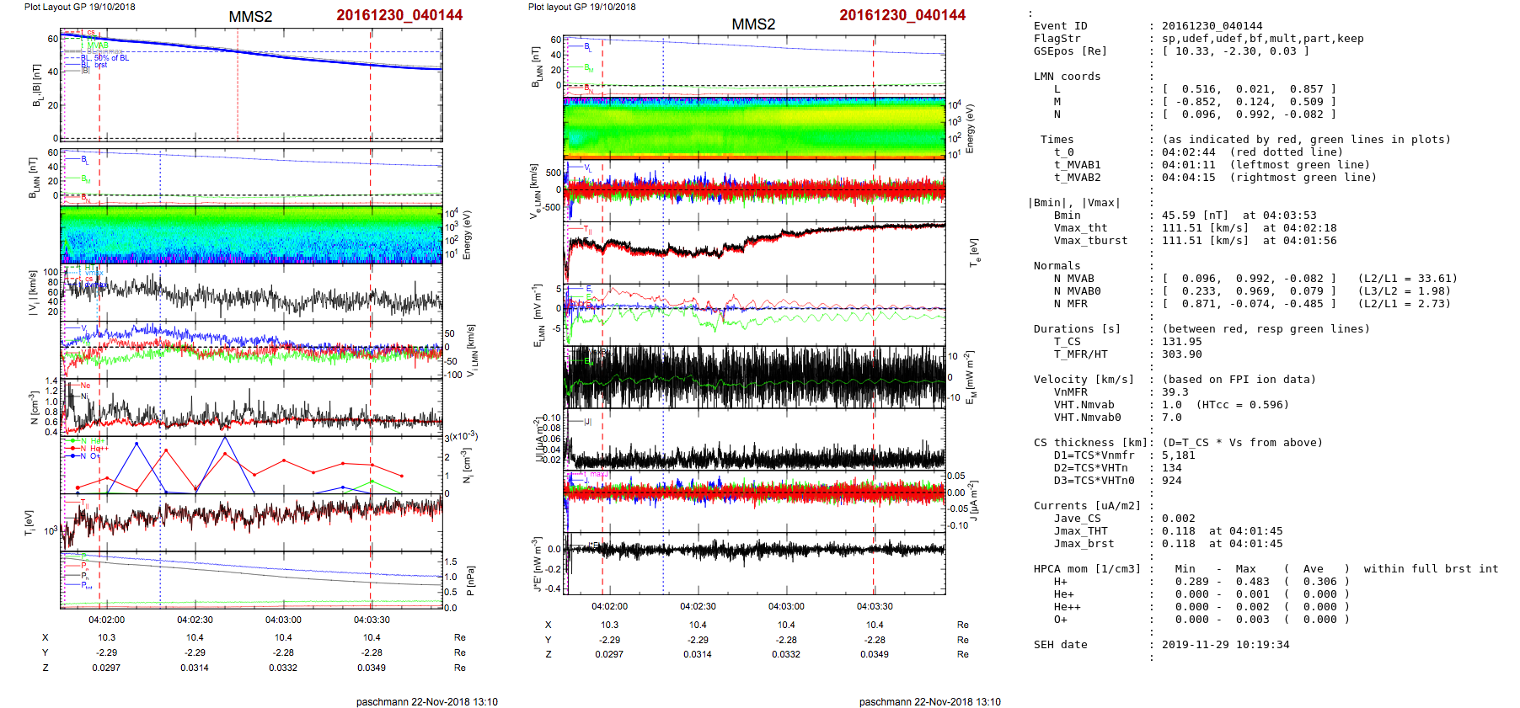The image size is (1520, 708).
Task: Click the D1=TCS*Vnmfr thickness value 5,181
Action: [1178, 455]
